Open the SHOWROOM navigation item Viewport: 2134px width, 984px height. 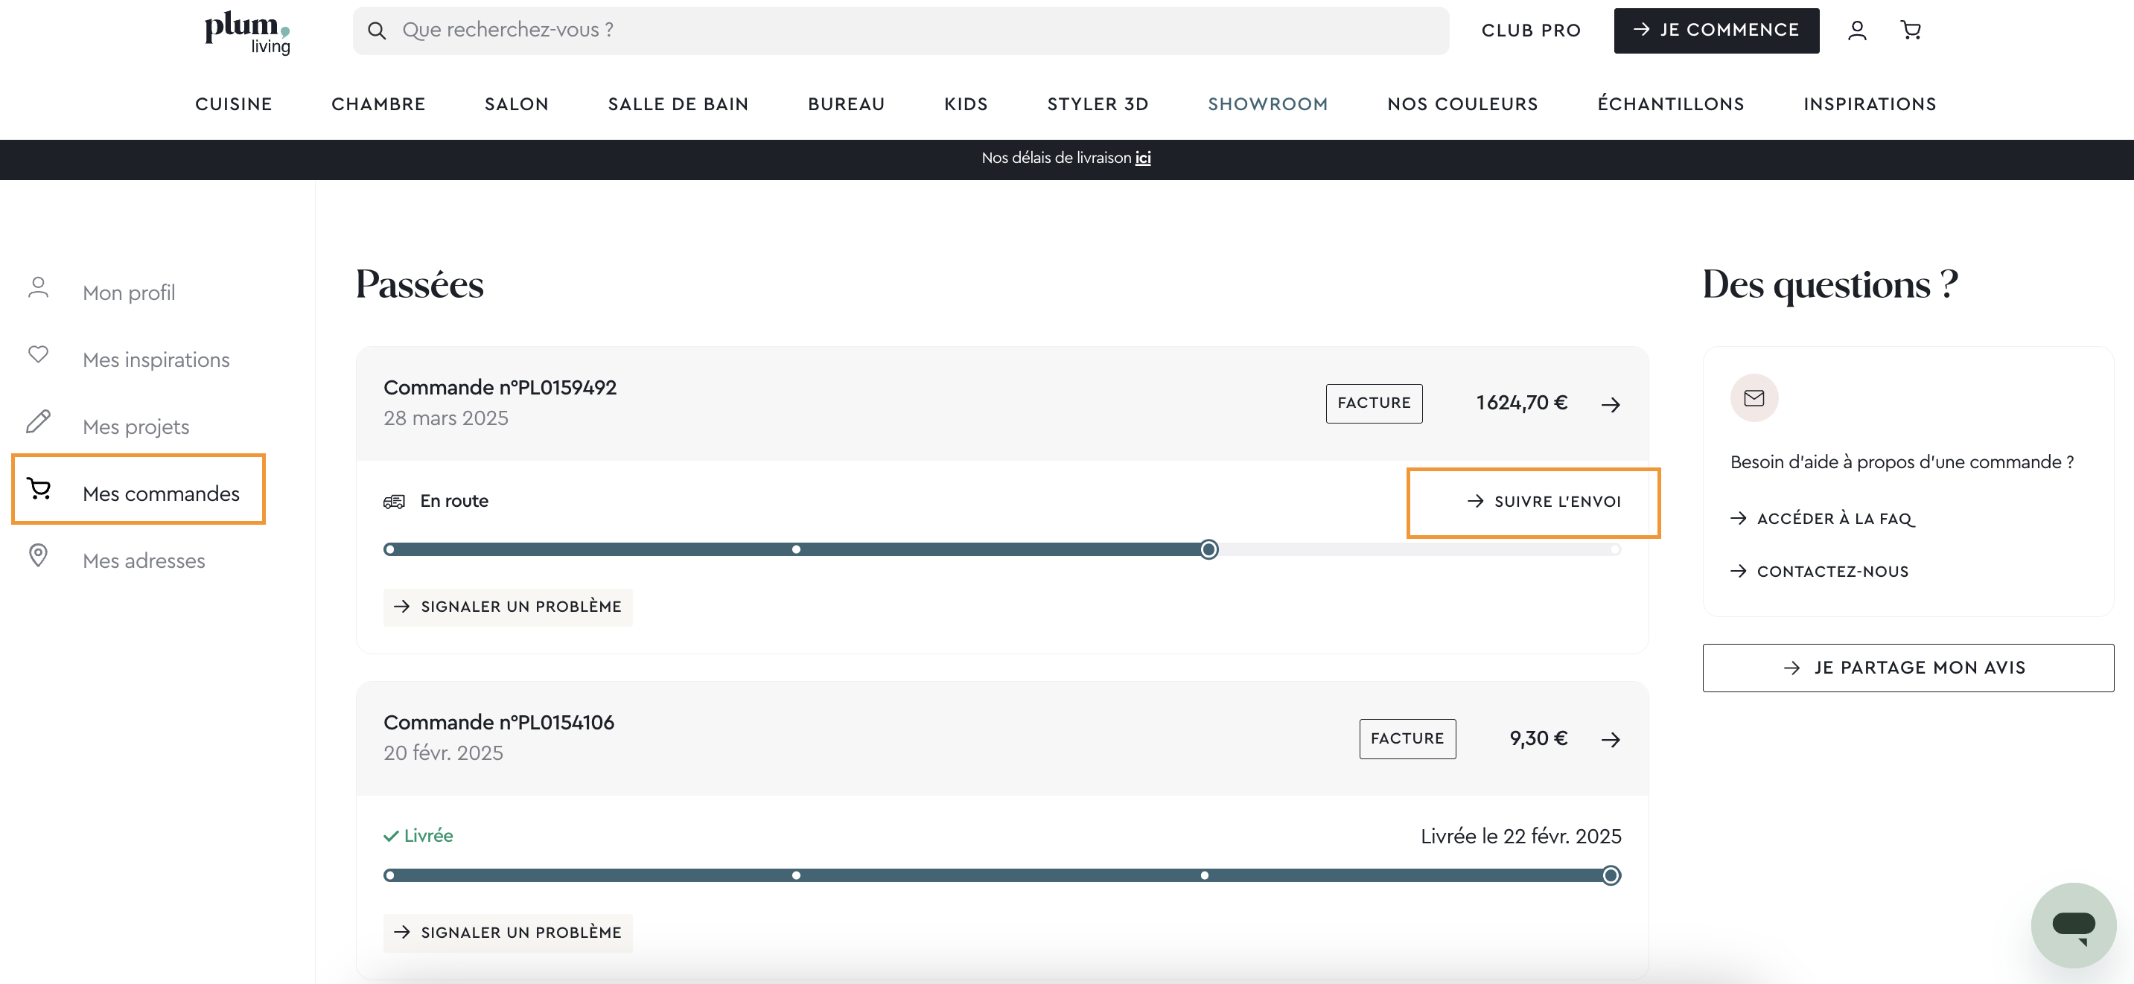point(1267,104)
